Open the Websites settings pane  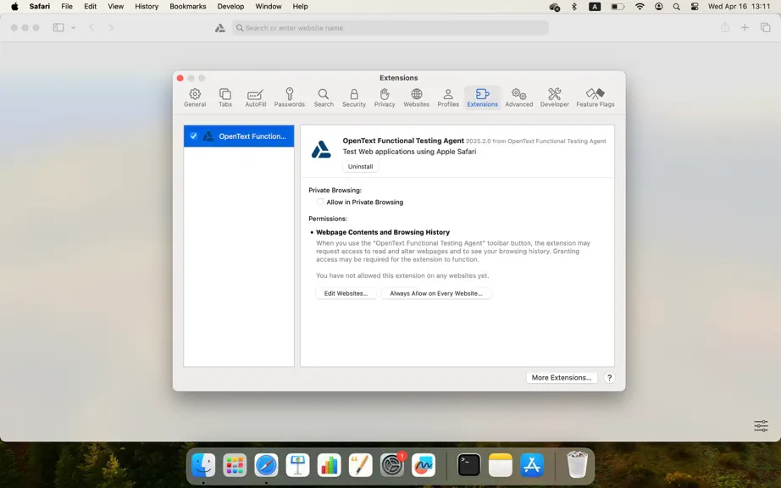(x=417, y=97)
